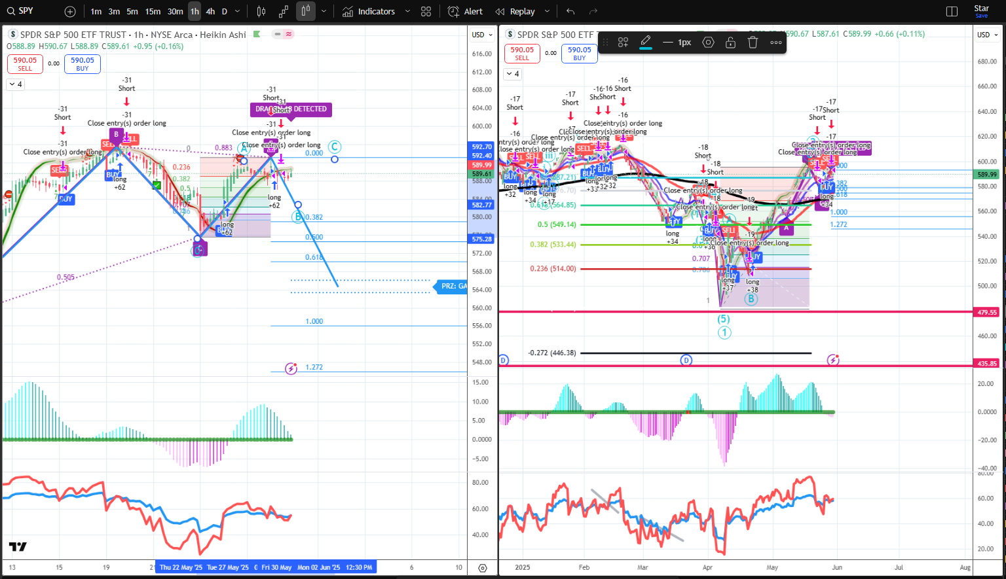Click the middle D dividend marker on right chart
The image size is (1006, 579).
click(x=686, y=360)
